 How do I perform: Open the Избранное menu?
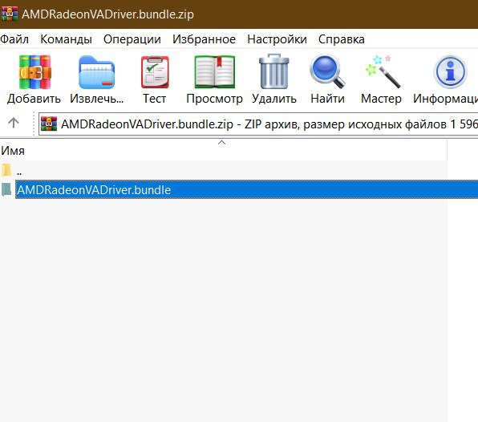coord(204,39)
